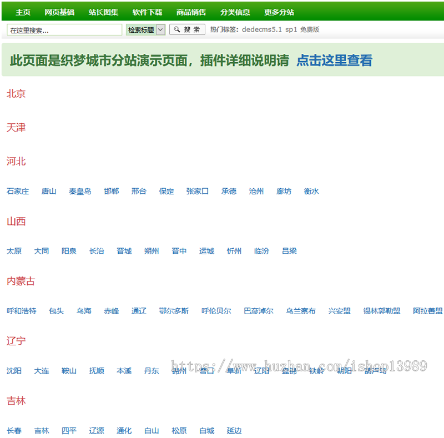Open the 石家庄 city link under 河北
The image size is (444, 438).
point(18,191)
